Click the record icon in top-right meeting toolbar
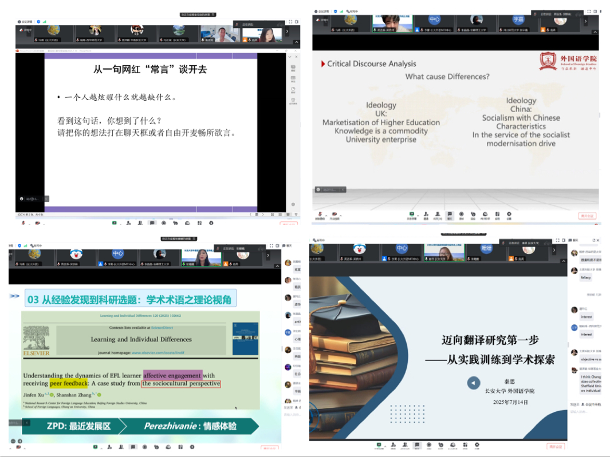The height and width of the screenshot is (457, 610). pyautogui.click(x=461, y=214)
